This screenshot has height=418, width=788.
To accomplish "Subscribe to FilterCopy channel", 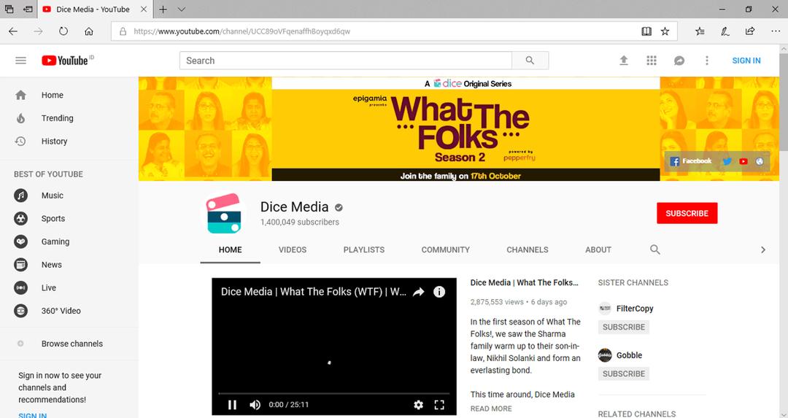I will 624,327.
